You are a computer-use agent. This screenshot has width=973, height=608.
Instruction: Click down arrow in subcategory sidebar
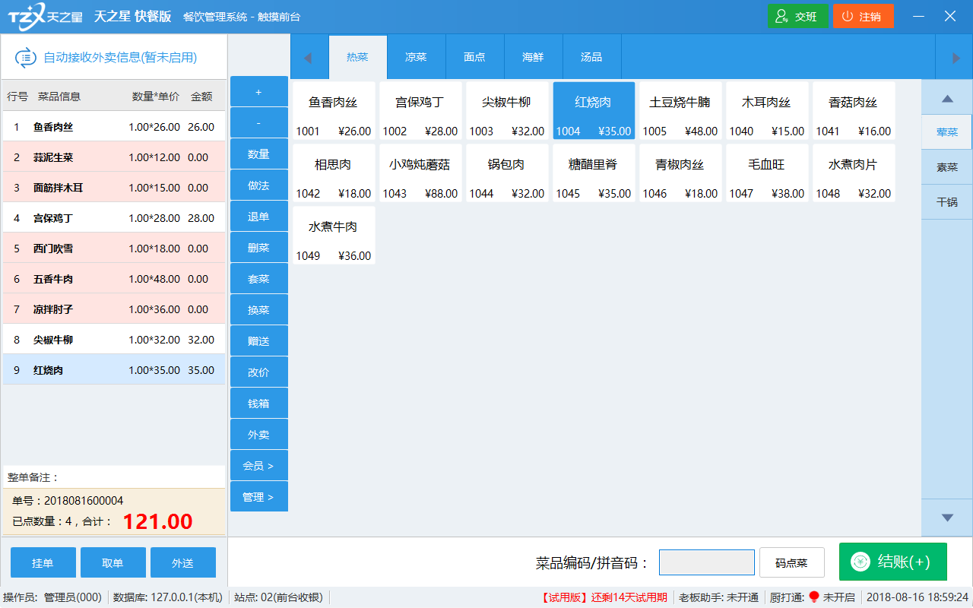[947, 518]
